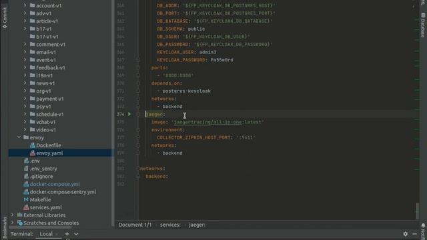
Task: Place cursor on COLLECTOR_ZIPKIN_HOST_PORT line
Action: pos(206,137)
